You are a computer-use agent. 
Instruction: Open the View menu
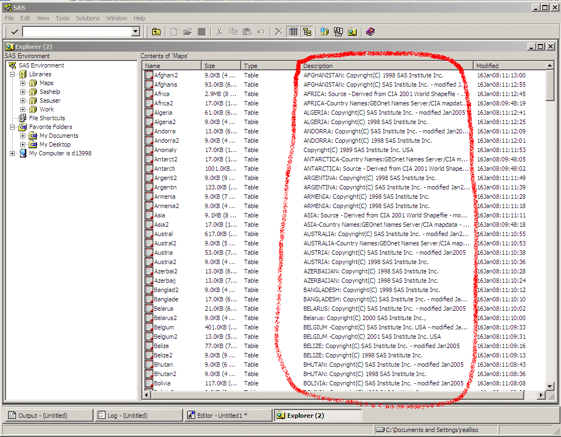coord(43,18)
